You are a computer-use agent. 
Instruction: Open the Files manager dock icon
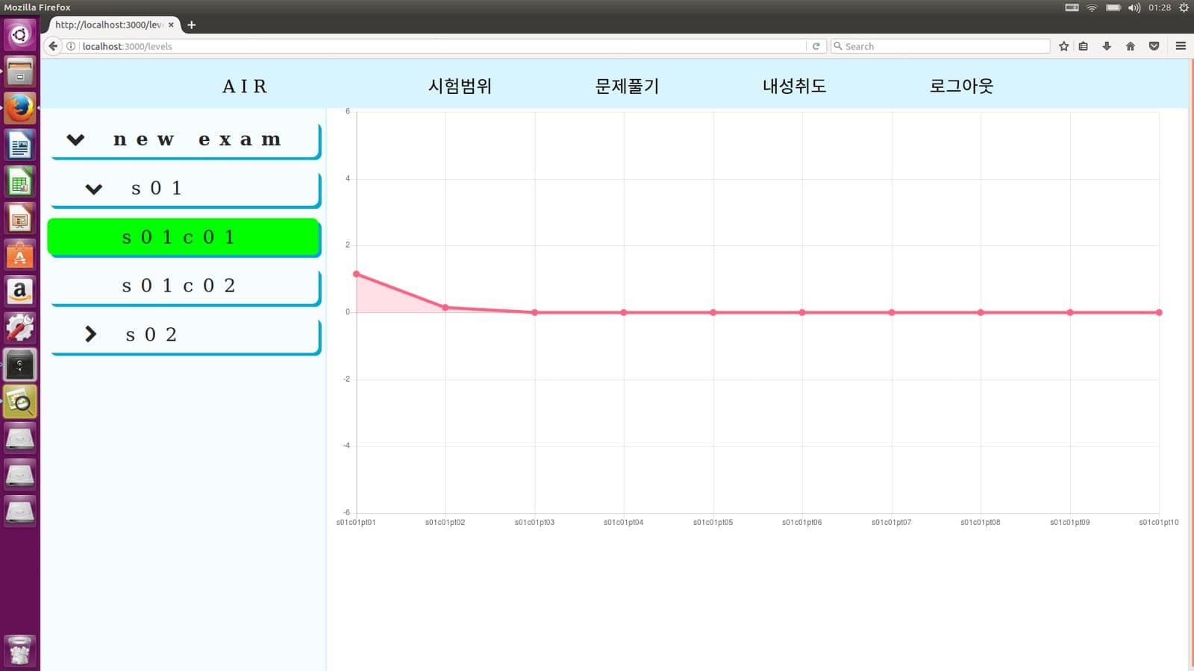pos(20,72)
